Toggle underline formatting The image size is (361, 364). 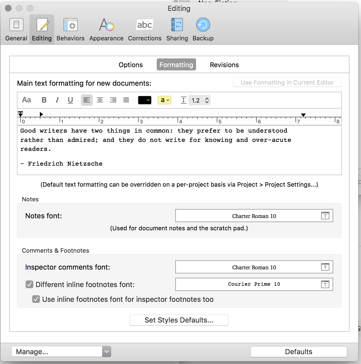(x=70, y=100)
